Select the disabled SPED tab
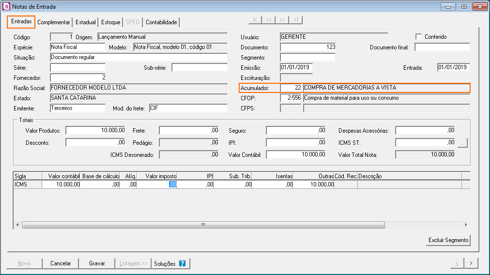Screen dimensions: 490x275 click(133, 22)
